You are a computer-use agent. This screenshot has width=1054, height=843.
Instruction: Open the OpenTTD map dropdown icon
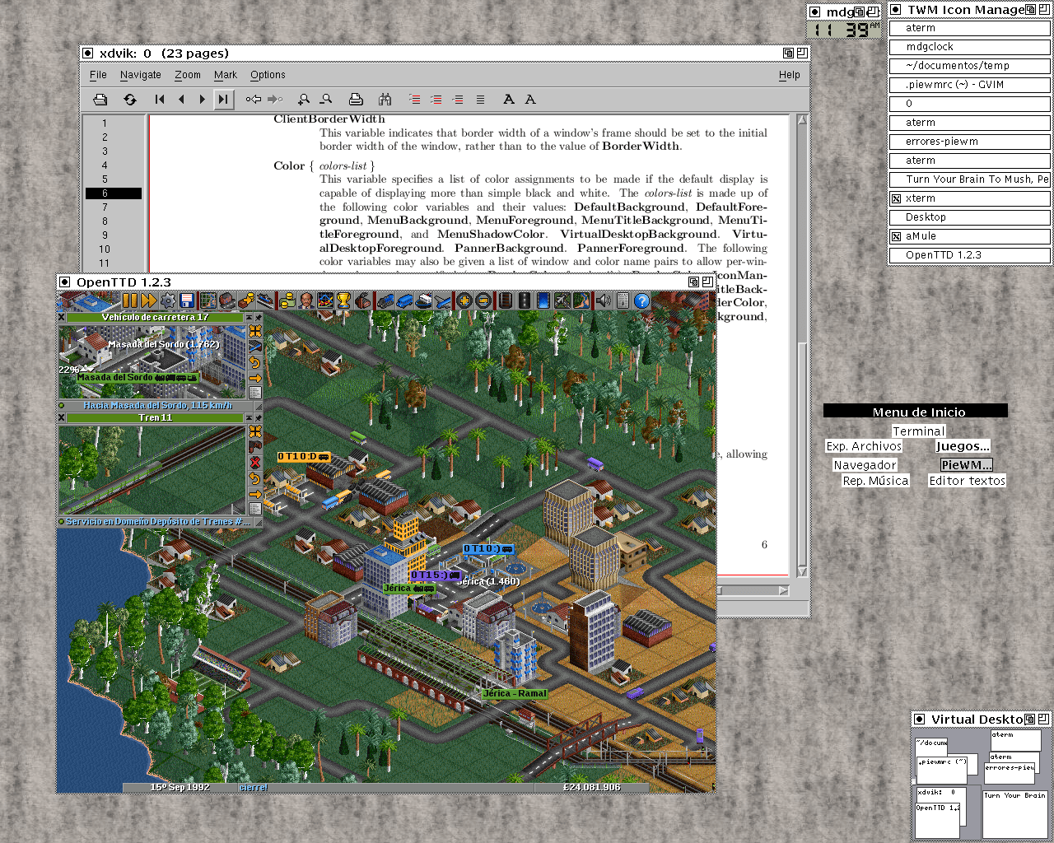point(208,301)
